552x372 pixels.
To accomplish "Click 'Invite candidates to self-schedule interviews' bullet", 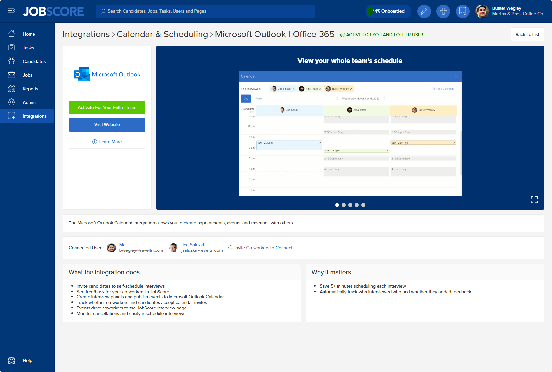I will [x=121, y=286].
